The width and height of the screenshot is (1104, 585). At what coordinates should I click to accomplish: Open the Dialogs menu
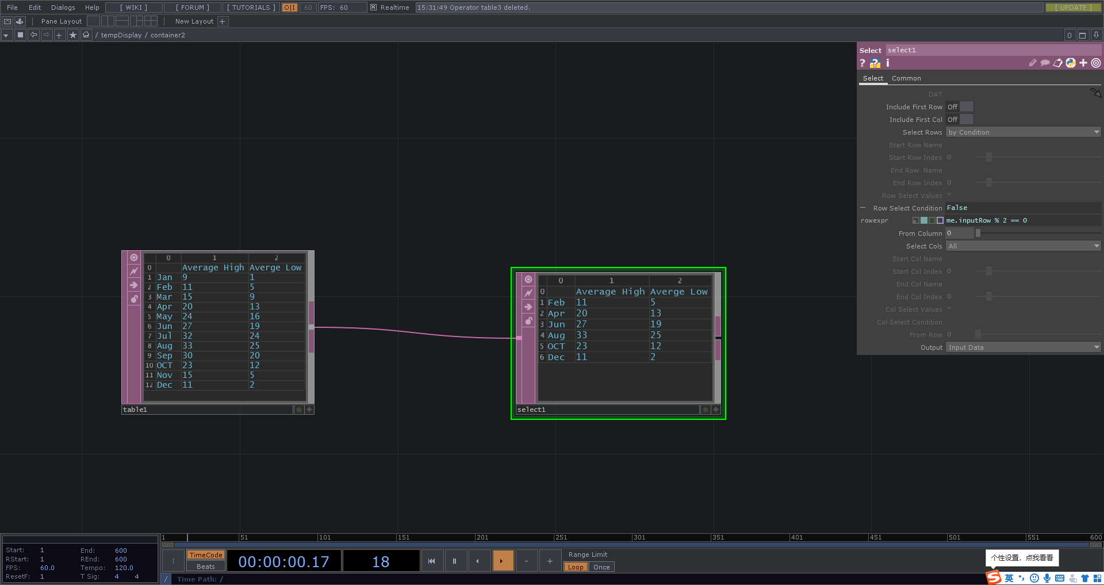[x=63, y=7]
